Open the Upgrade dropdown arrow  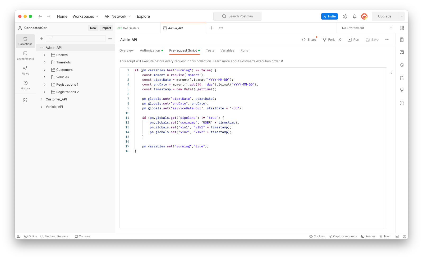pyautogui.click(x=401, y=16)
